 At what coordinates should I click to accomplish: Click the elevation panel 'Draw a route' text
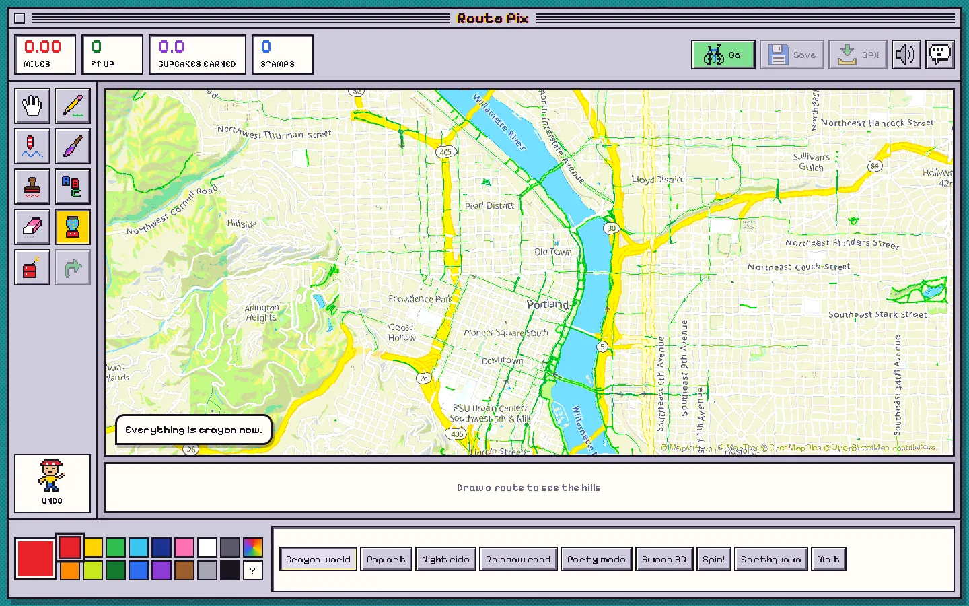529,487
